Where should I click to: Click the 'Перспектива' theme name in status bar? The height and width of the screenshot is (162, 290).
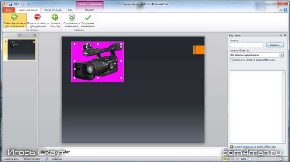click(x=32, y=159)
